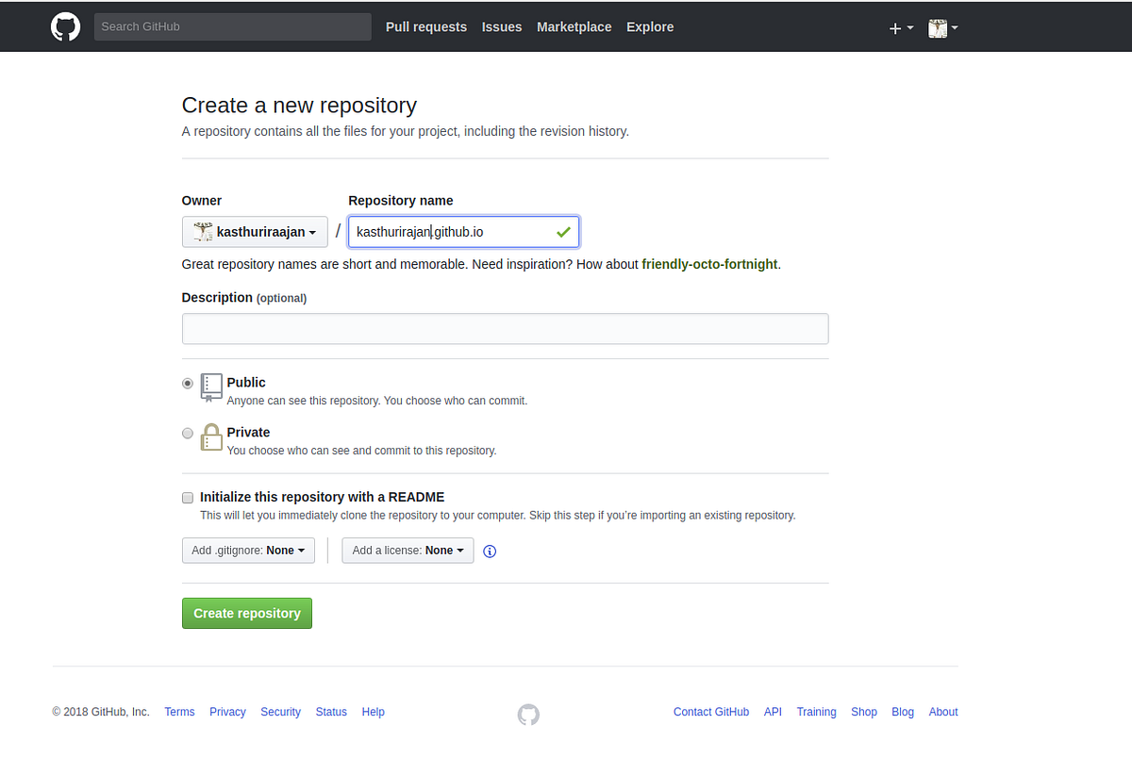Click the Private repository lock icon
The image size is (1132, 774).
211,436
